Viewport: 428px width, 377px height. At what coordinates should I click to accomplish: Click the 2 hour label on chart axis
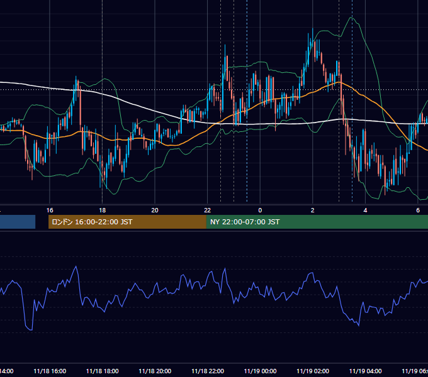313,210
